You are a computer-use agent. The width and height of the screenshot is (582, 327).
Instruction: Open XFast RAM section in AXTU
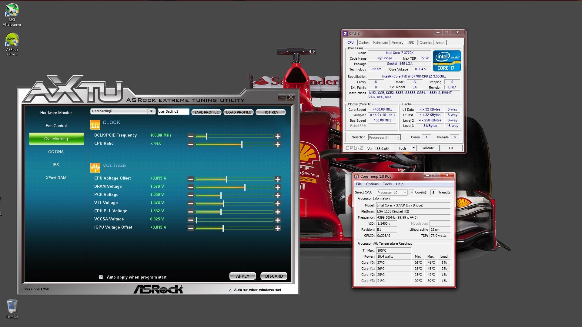(x=56, y=178)
